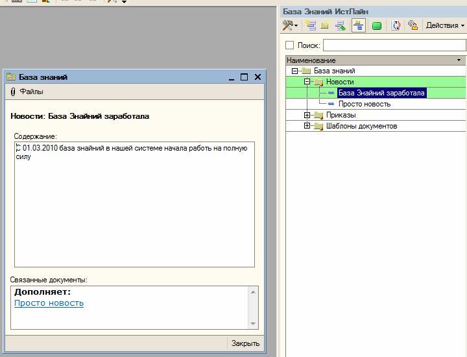
Task: Open the Действия menu
Action: click(445, 25)
